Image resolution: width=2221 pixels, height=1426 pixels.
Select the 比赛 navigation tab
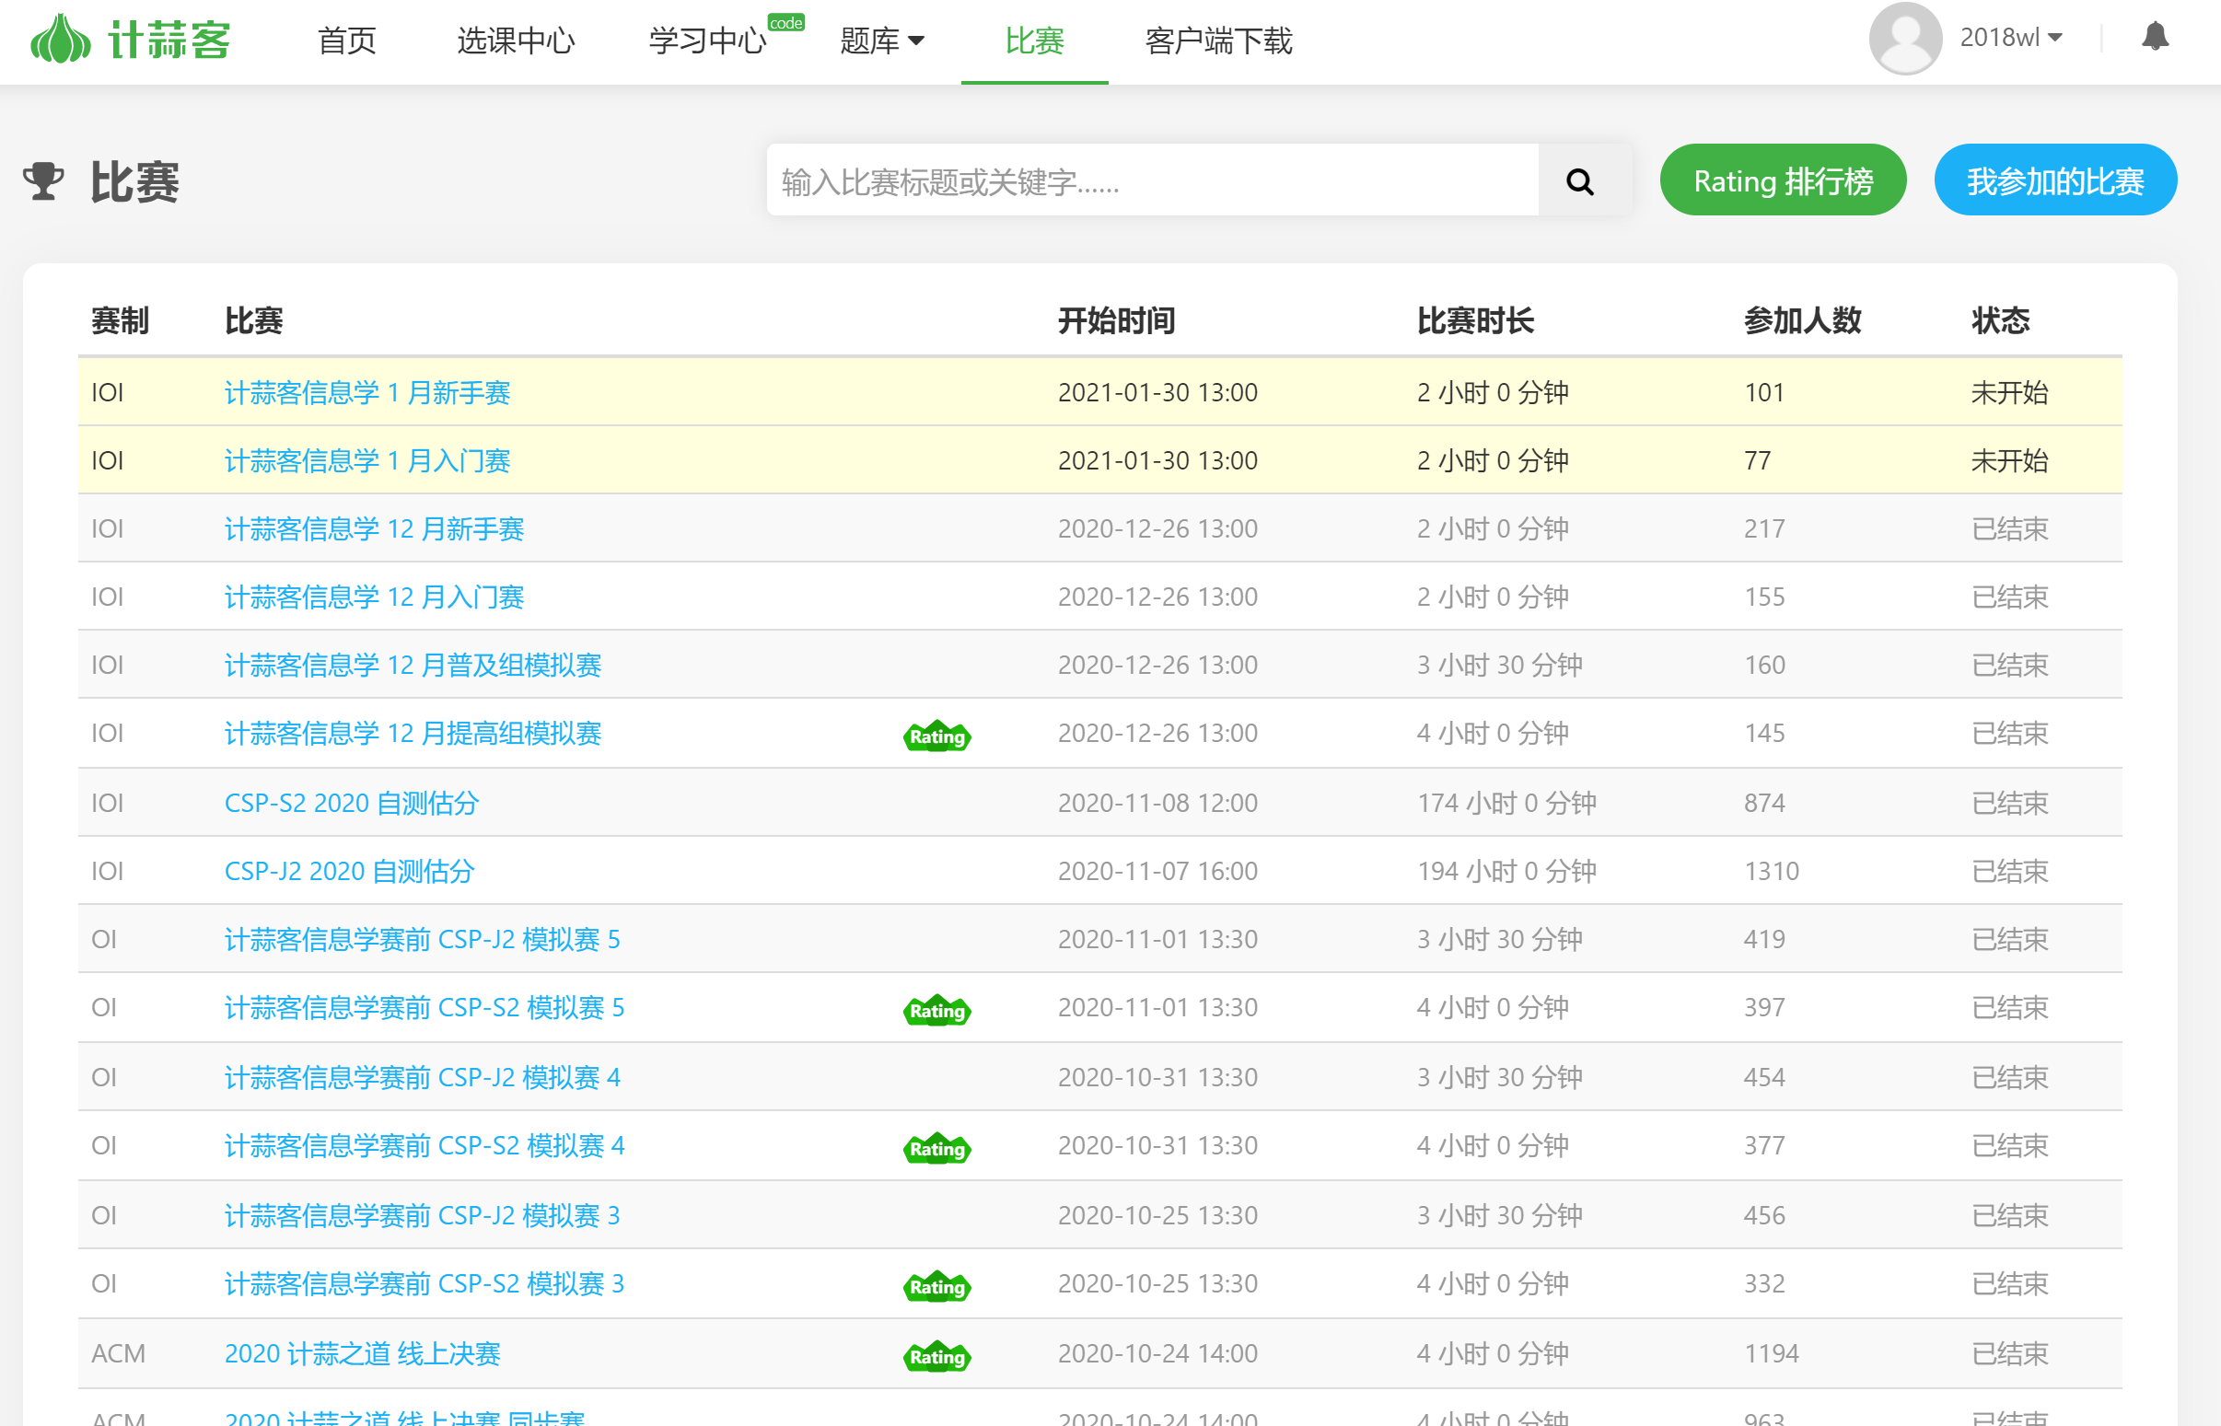[x=1035, y=41]
